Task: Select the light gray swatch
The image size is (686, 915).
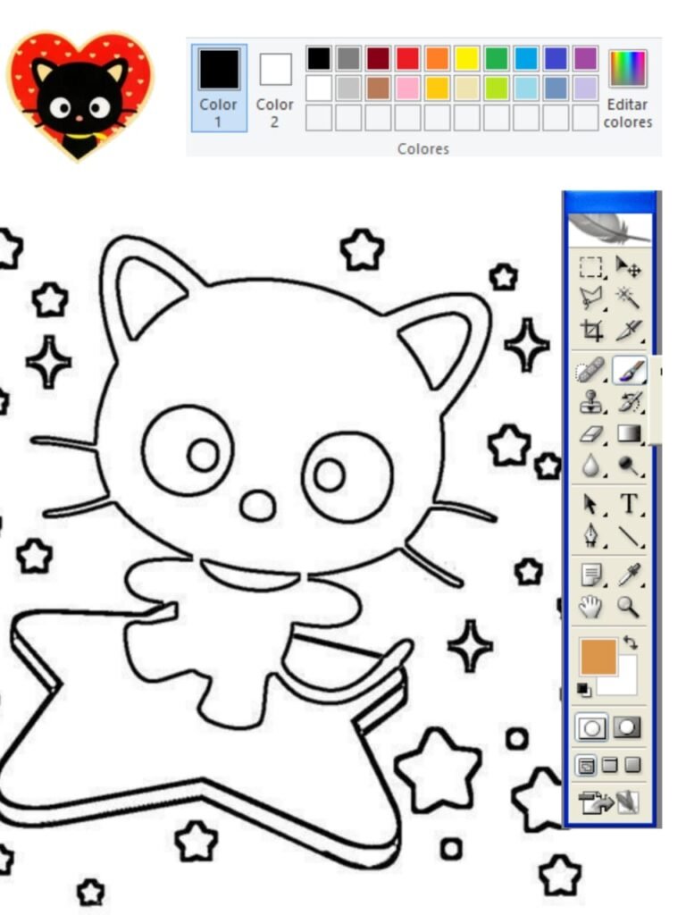Action: (348, 88)
